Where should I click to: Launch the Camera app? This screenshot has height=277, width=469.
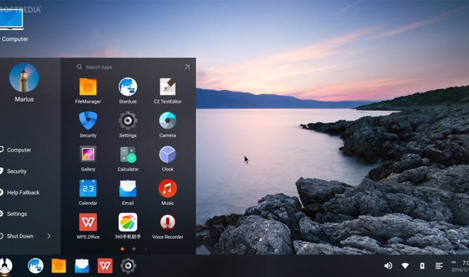[167, 121]
